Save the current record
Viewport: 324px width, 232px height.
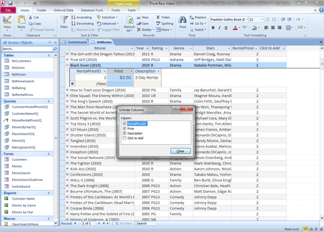(x=143, y=24)
